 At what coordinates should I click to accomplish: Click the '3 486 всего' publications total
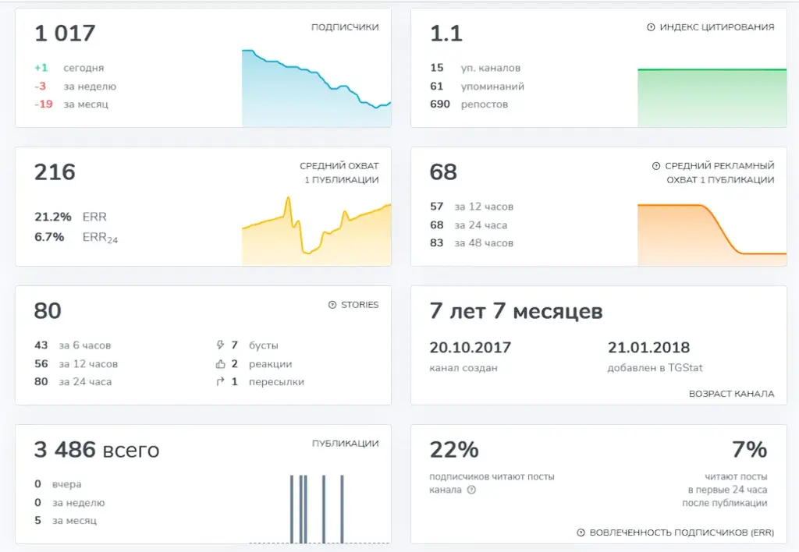tap(97, 450)
